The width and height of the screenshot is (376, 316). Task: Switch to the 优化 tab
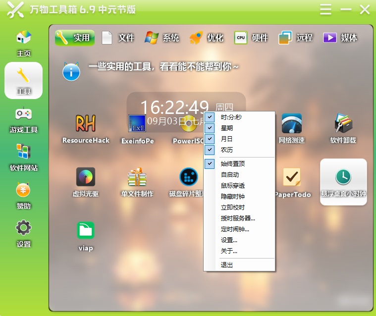click(207, 38)
